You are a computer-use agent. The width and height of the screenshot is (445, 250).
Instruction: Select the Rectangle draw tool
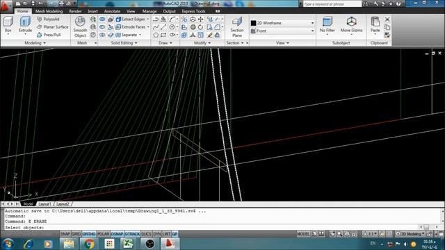click(163, 35)
